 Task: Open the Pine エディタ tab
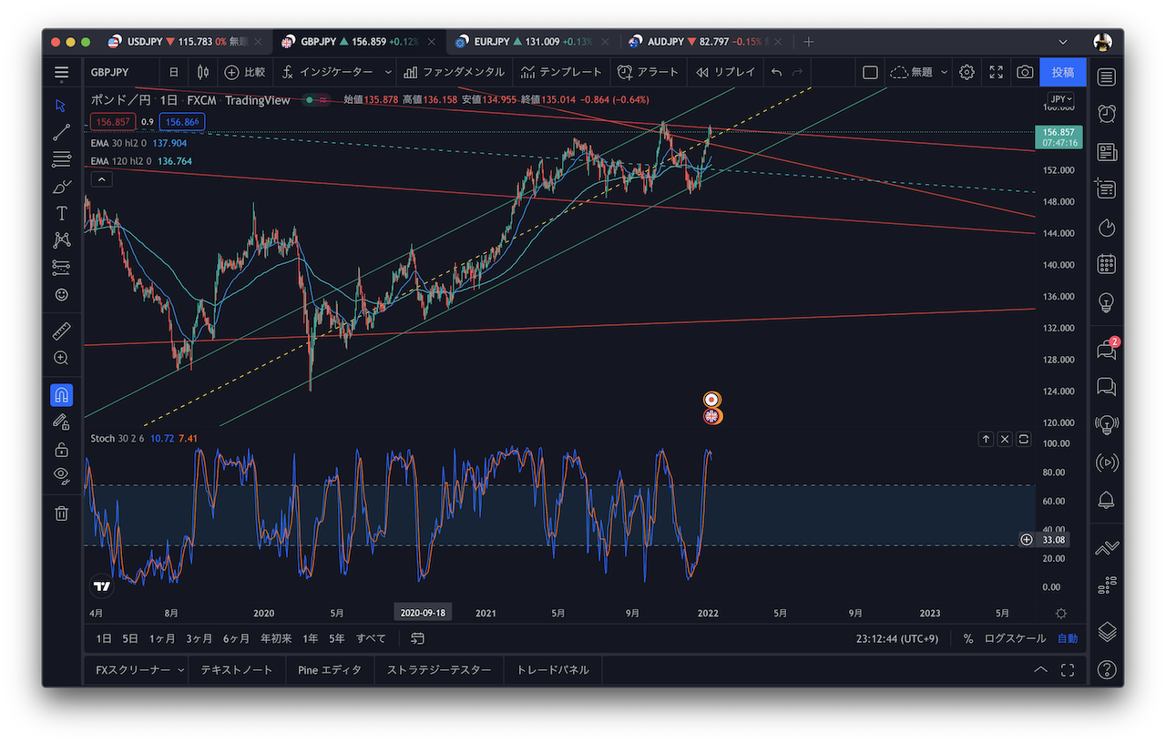pyautogui.click(x=330, y=670)
